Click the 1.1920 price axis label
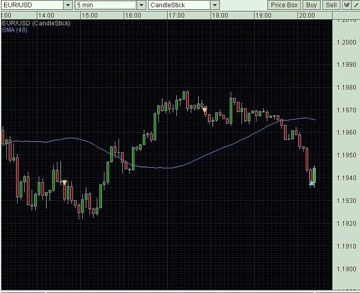The width and height of the screenshot is (360, 293). [x=346, y=223]
